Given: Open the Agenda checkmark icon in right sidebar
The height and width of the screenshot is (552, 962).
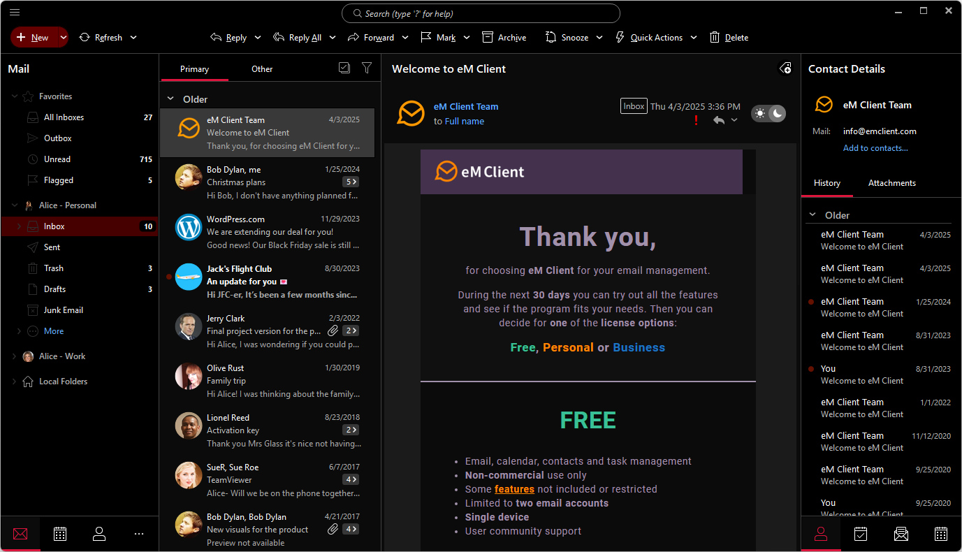Looking at the screenshot, I should click(x=861, y=534).
